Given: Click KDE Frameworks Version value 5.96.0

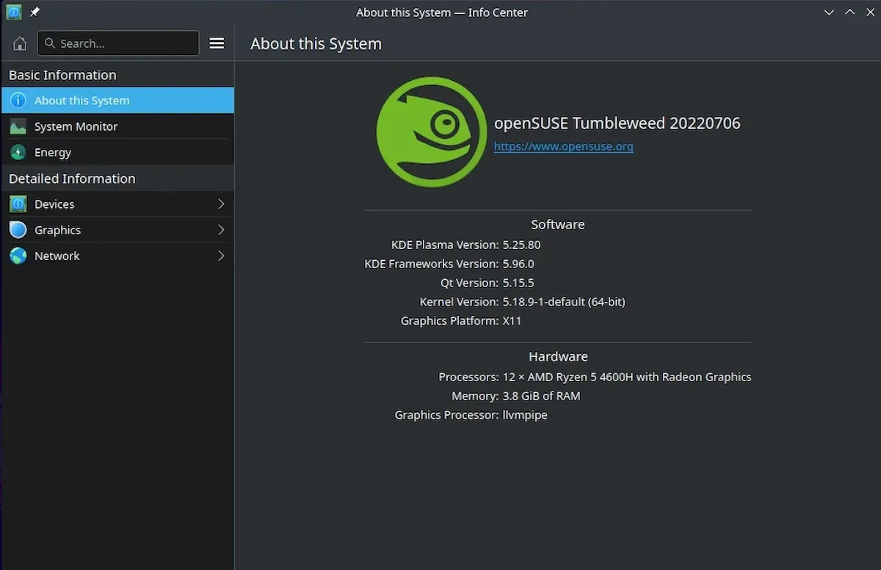Looking at the screenshot, I should (518, 264).
